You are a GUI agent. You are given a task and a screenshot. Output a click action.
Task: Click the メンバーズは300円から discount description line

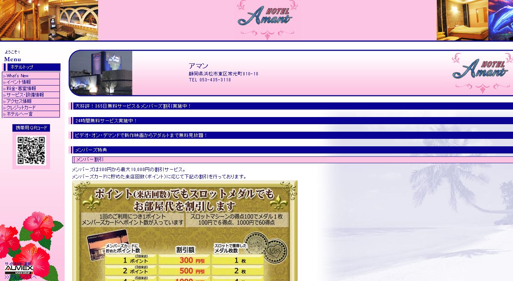click(x=129, y=170)
